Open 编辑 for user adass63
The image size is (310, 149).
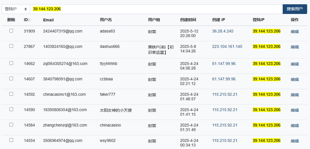(x=295, y=32)
